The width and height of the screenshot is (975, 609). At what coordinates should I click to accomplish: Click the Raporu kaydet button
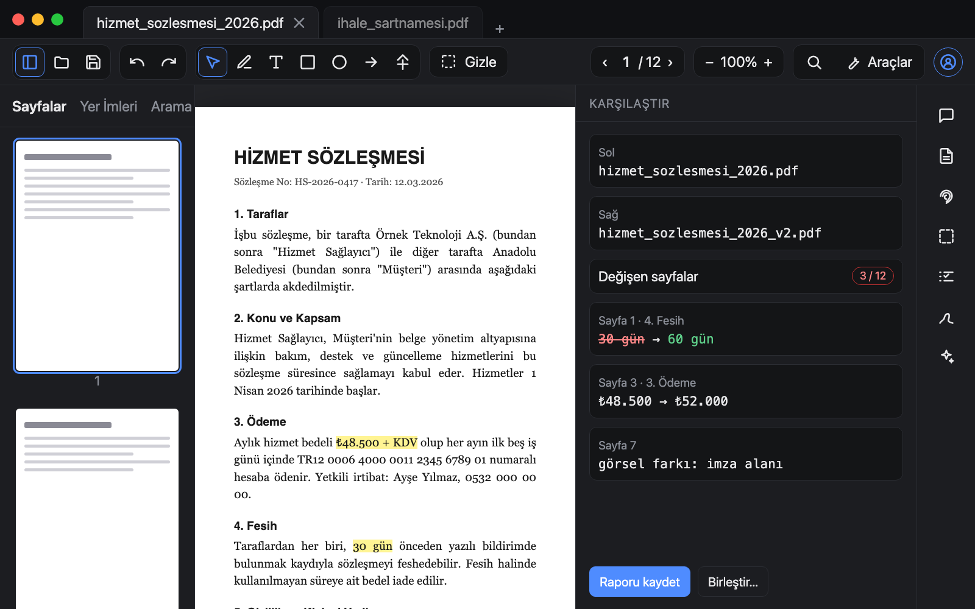pos(640,582)
